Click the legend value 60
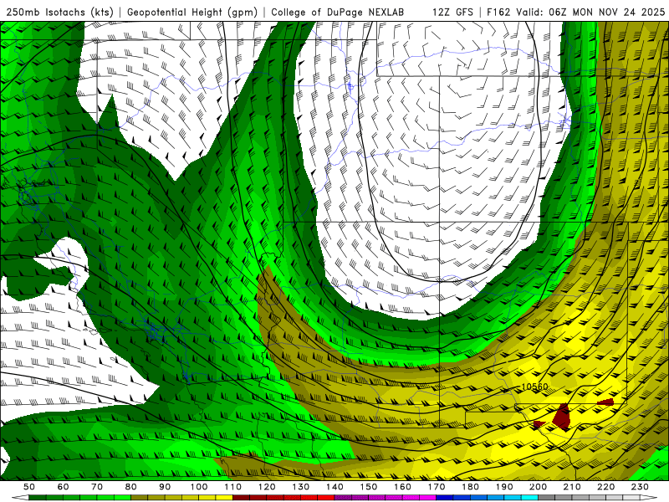669x502 pixels. point(64,487)
